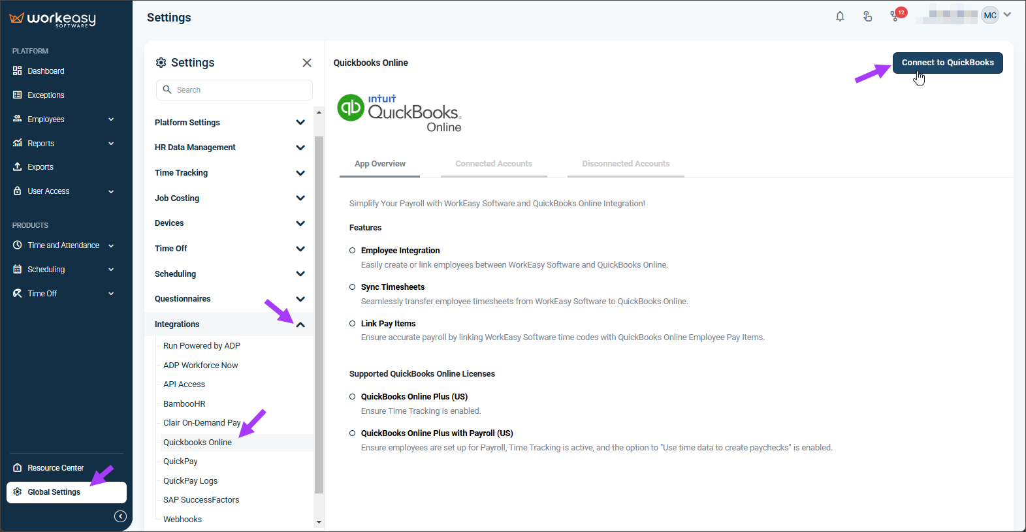
Task: Expand Platform Settings section
Action: [x=300, y=122]
